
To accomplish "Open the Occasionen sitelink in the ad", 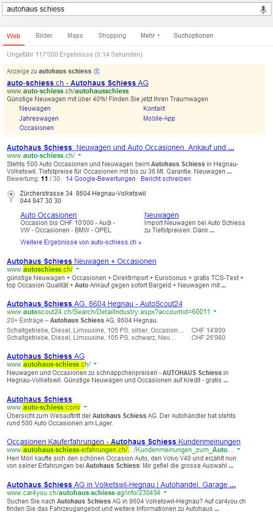I will click(x=37, y=128).
